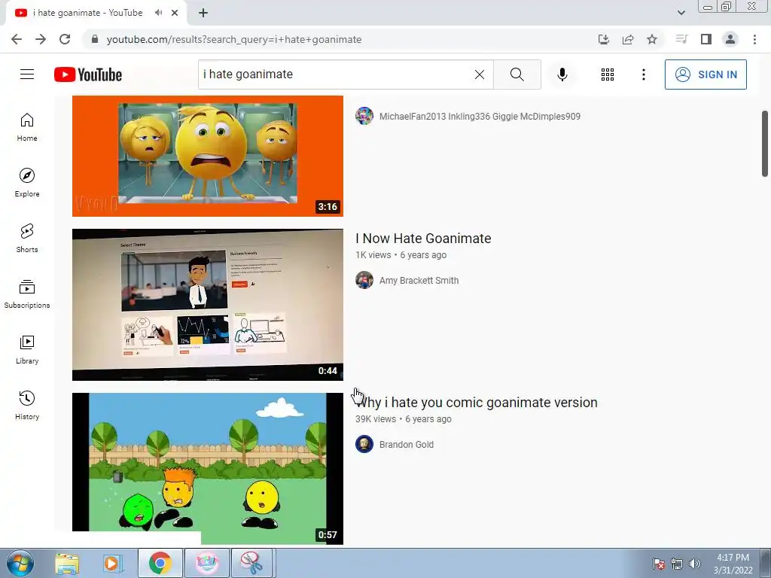771x578 pixels.
Task: Close the 'i hate goanimate' tab
Action: click(x=175, y=13)
